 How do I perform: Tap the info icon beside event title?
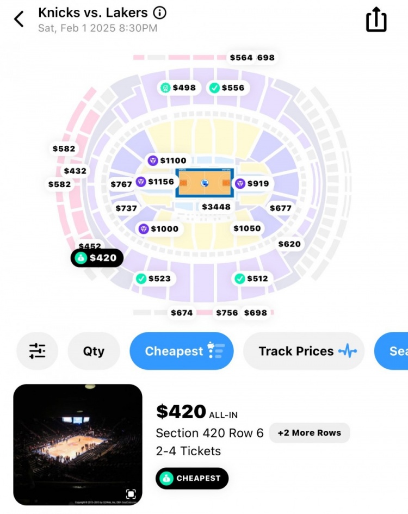pos(160,13)
